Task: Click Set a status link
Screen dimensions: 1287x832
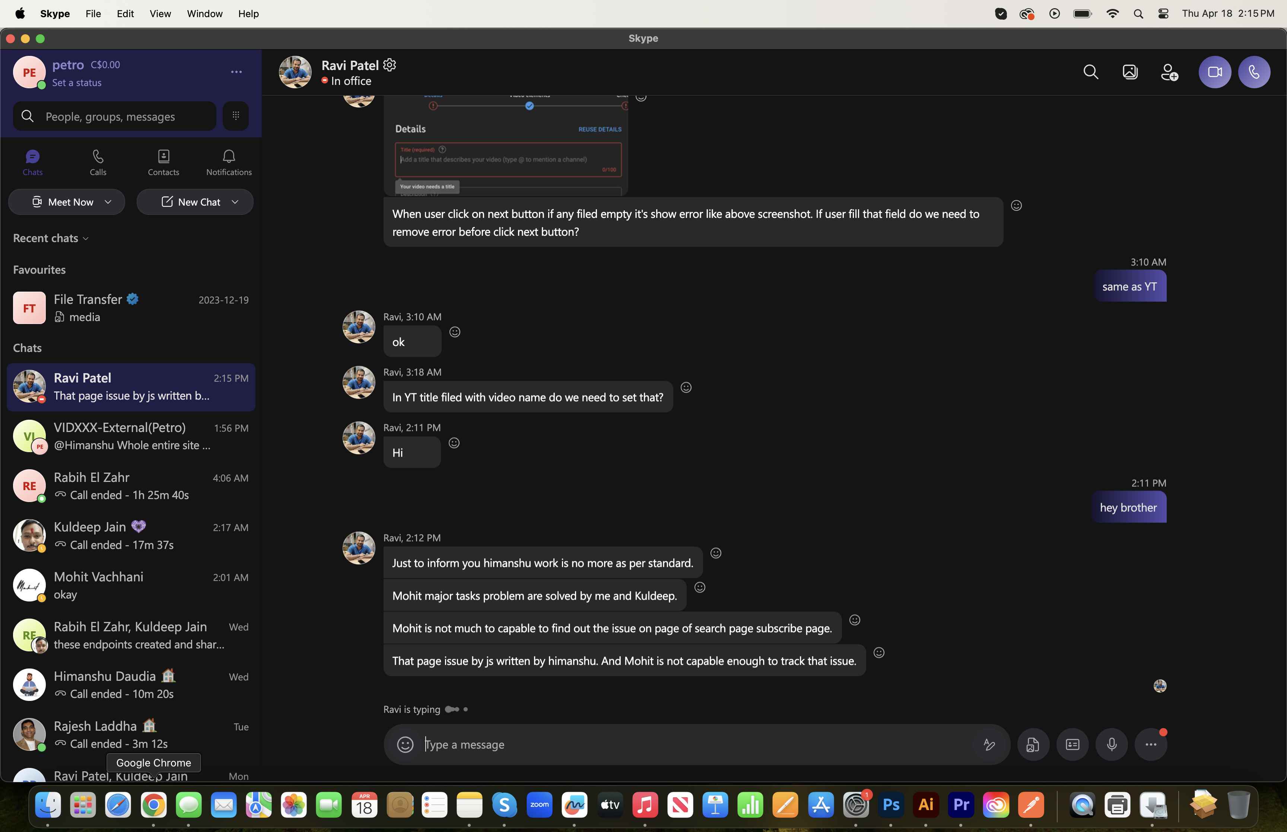Action: (77, 83)
